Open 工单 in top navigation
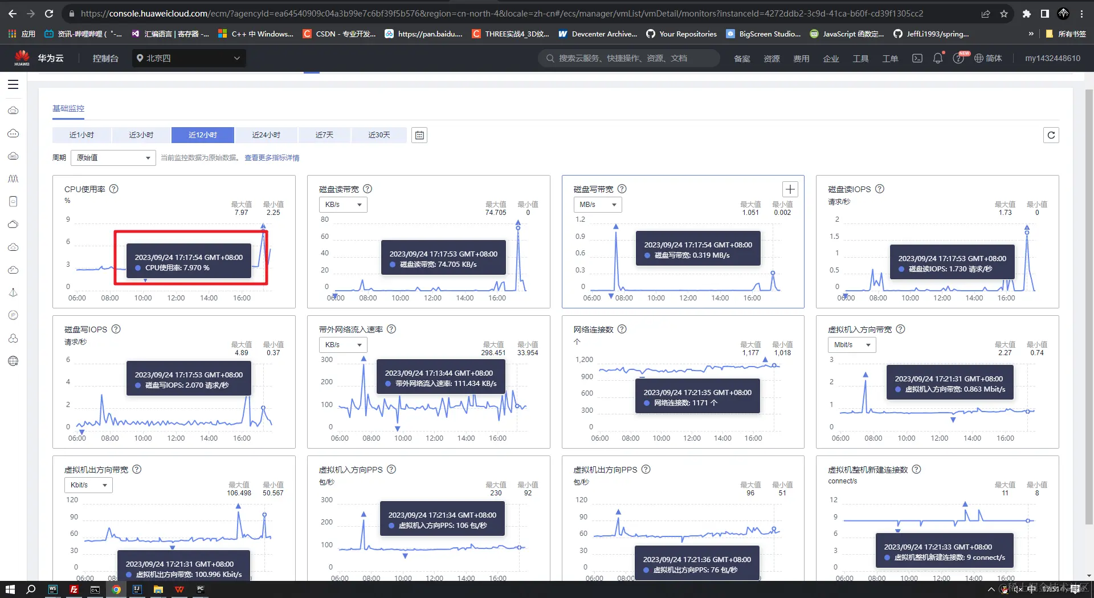 (890, 58)
